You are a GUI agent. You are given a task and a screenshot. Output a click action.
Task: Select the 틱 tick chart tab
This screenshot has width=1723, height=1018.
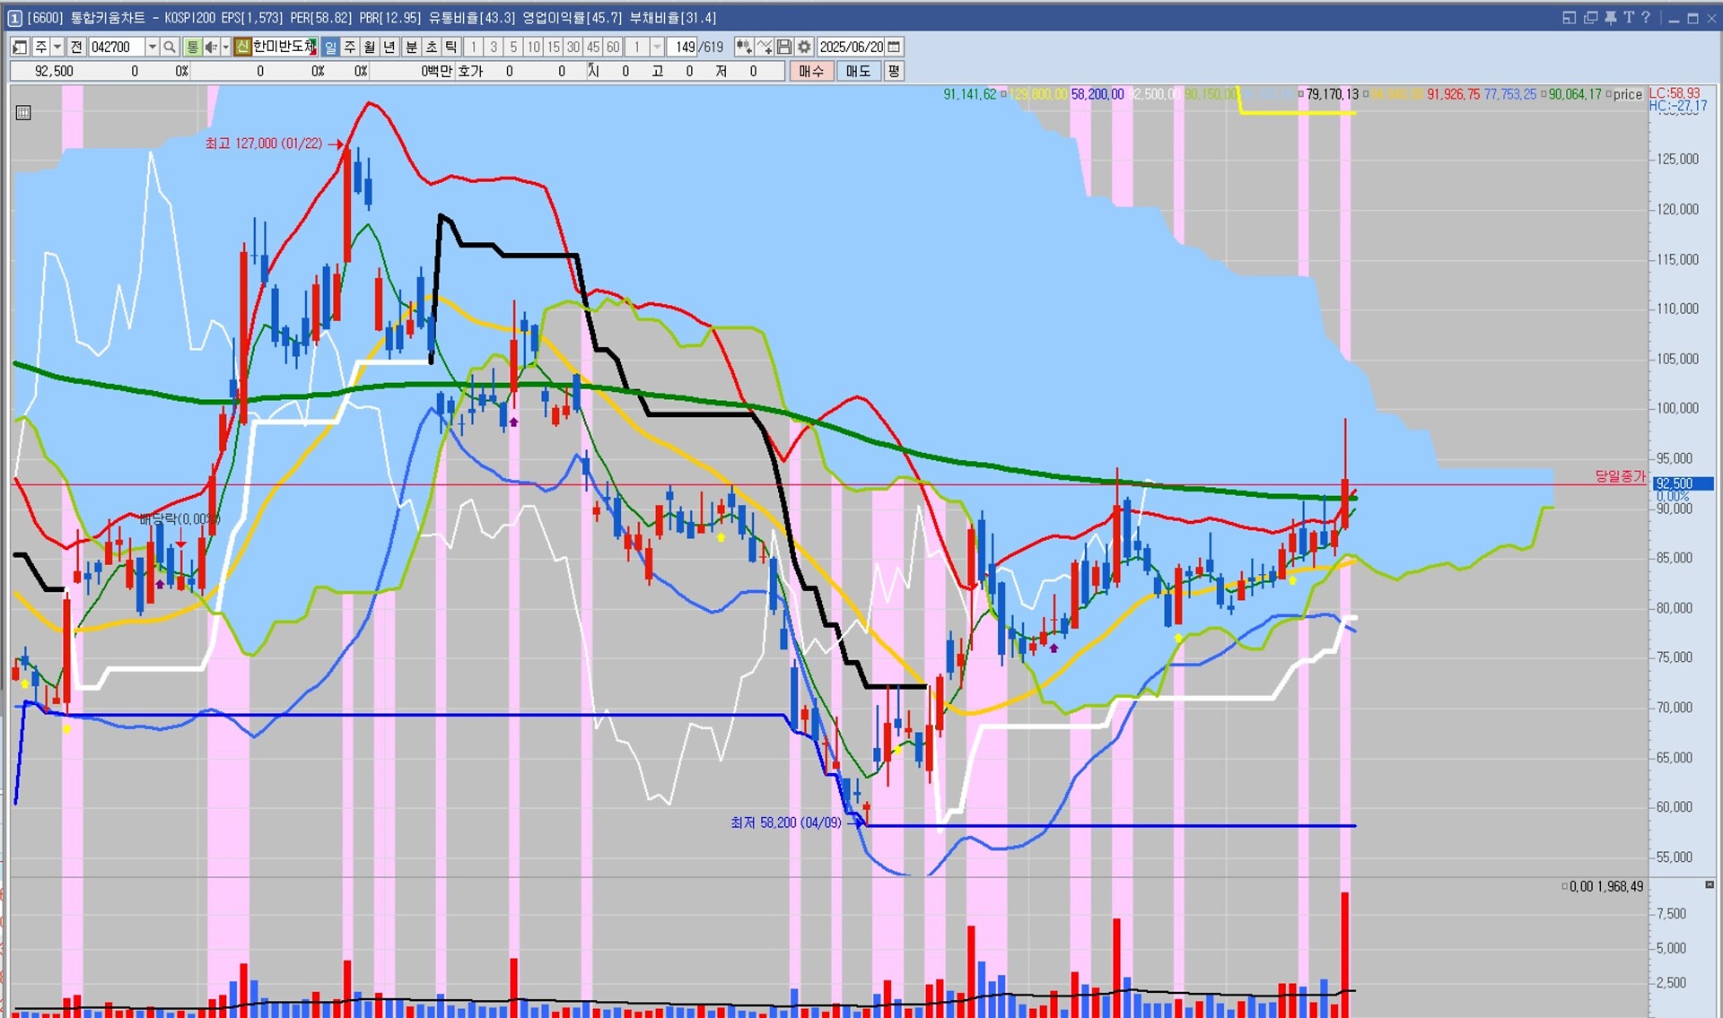(451, 47)
